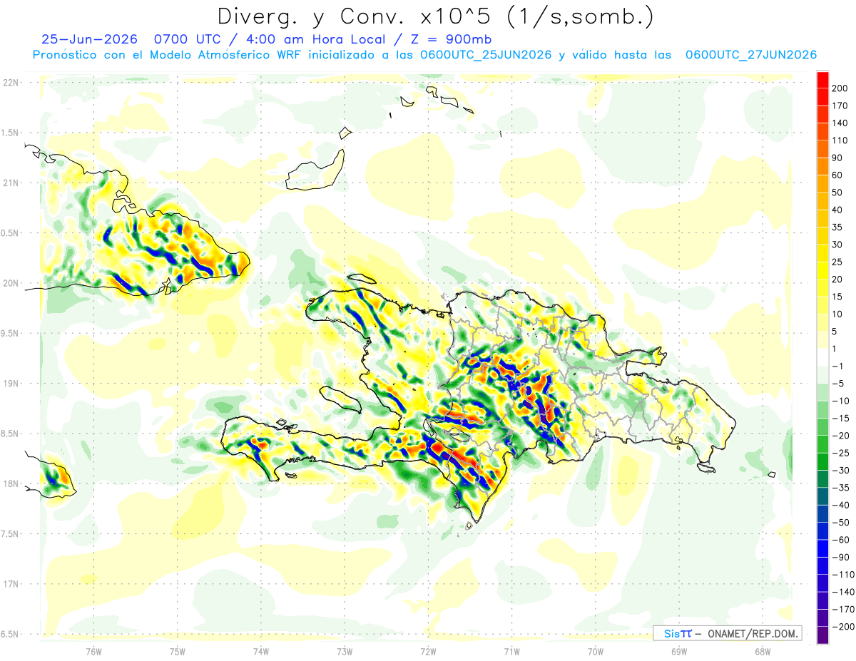Image resolution: width=856 pixels, height=661 pixels.
Task: Click the '21N' latitude label
Action: 11,183
